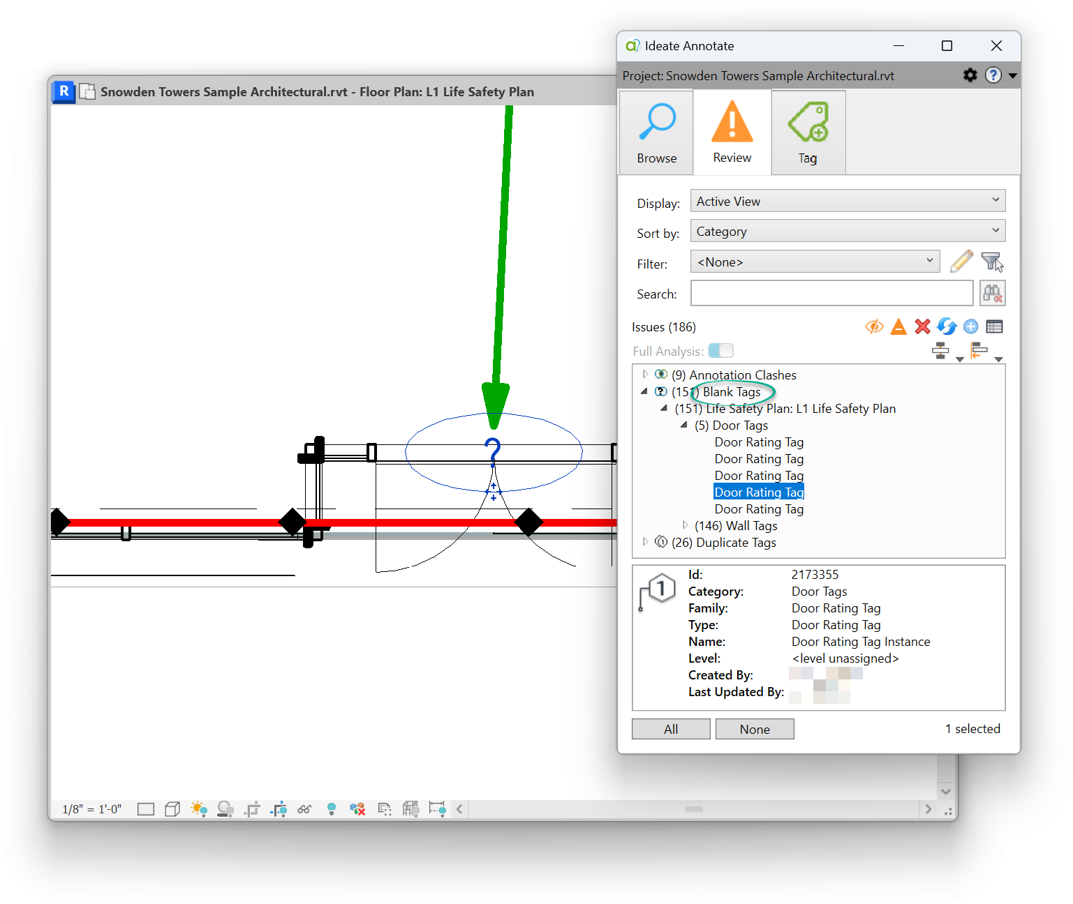Click the red X delete icon
This screenshot has height=904, width=1073.
coord(922,326)
